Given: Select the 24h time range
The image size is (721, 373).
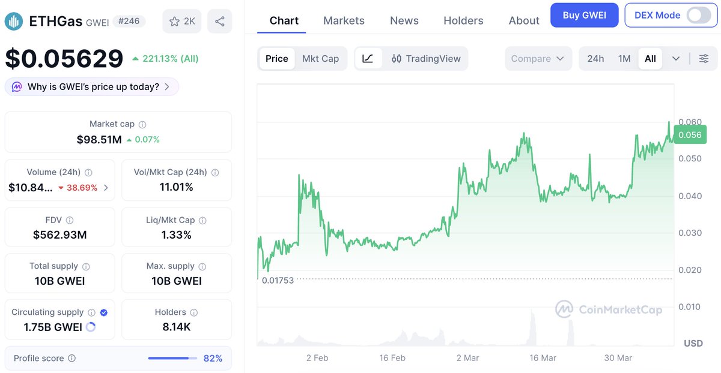Looking at the screenshot, I should pos(595,59).
